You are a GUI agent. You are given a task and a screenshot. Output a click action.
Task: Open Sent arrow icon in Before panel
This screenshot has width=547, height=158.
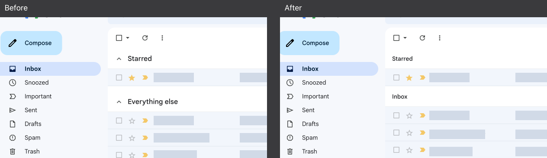13,110
